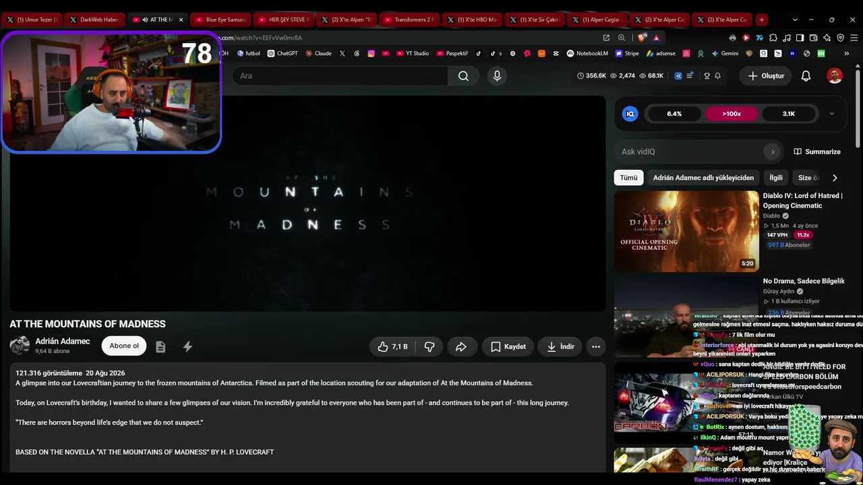Open a new browser tab
863x485 pixels.
coord(762,20)
